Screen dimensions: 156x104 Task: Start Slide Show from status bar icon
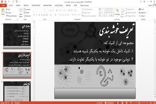[x=131, y=103]
